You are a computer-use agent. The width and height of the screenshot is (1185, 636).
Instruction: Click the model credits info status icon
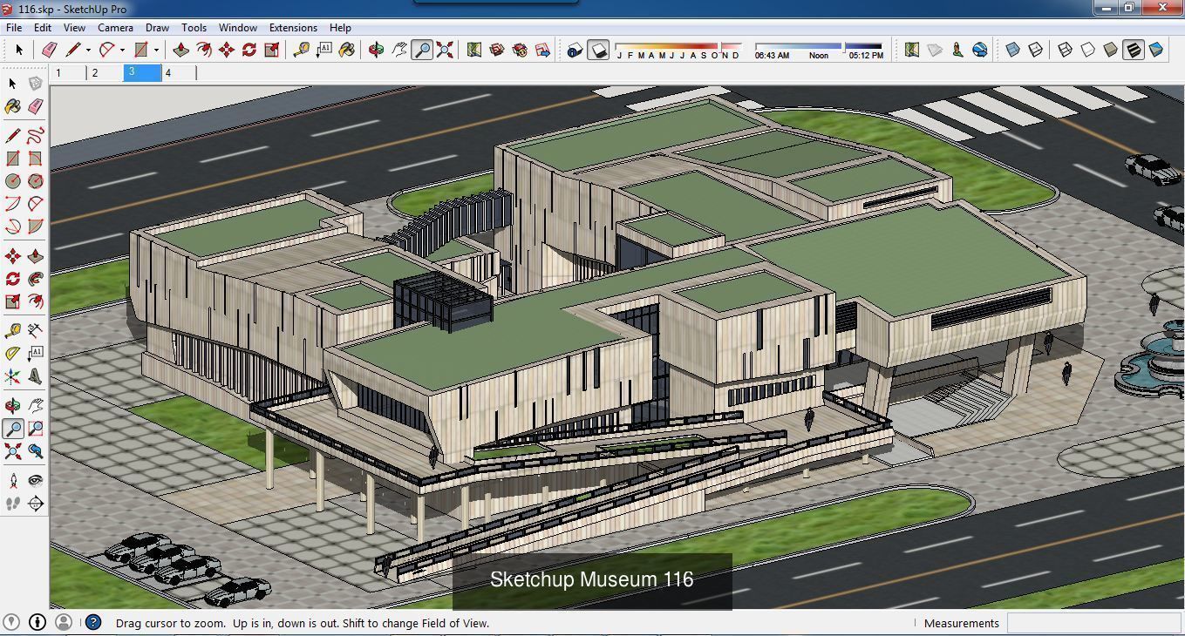tap(37, 622)
